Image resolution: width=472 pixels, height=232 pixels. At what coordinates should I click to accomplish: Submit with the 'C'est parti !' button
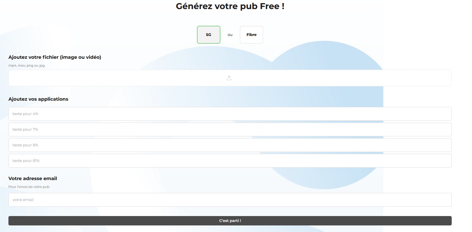pos(230,221)
